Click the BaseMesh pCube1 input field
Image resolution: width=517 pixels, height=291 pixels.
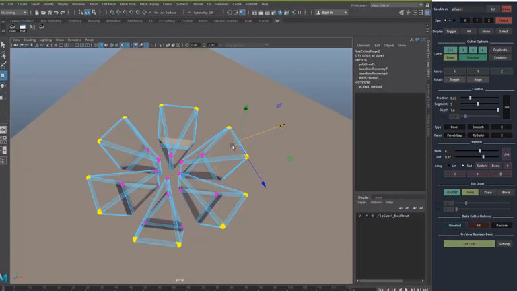click(468, 9)
